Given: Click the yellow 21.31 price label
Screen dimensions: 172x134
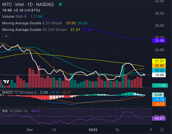Looking at the screenshot, I should (x=158, y=61).
